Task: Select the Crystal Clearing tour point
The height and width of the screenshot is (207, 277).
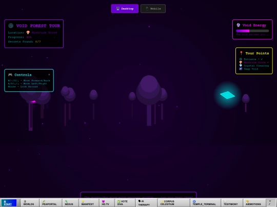Action: pyautogui.click(x=254, y=65)
